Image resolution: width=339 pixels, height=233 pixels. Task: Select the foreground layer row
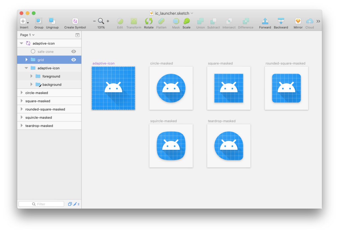(49, 76)
